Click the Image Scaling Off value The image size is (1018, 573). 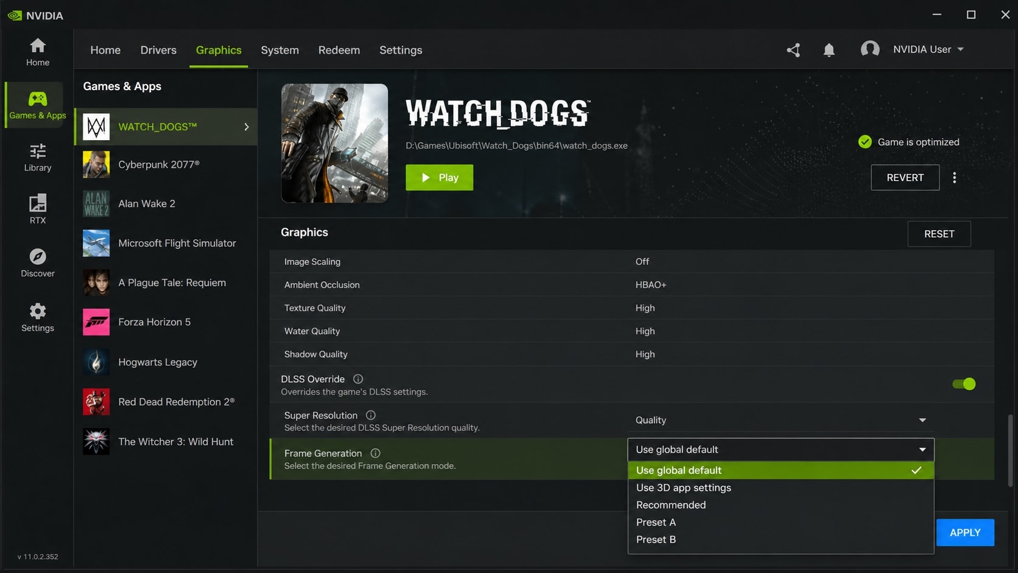[x=642, y=262]
